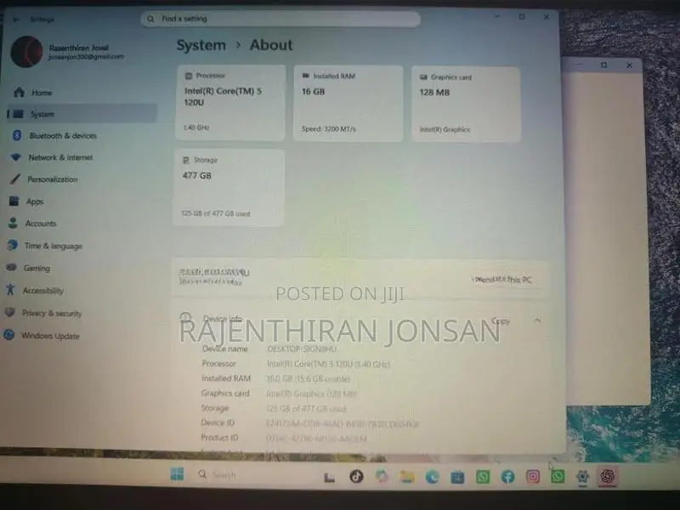The width and height of the screenshot is (680, 510).
Task: Open Accessibility settings
Action: click(43, 291)
